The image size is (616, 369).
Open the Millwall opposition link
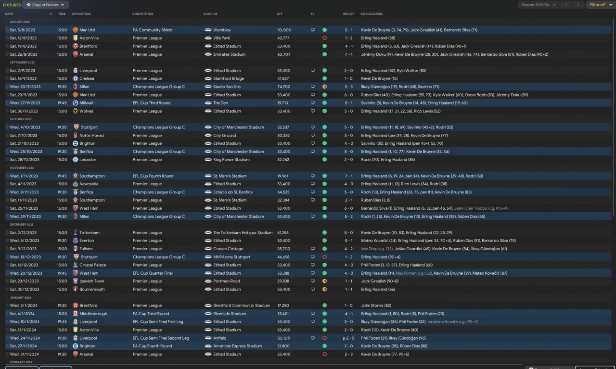[86, 103]
